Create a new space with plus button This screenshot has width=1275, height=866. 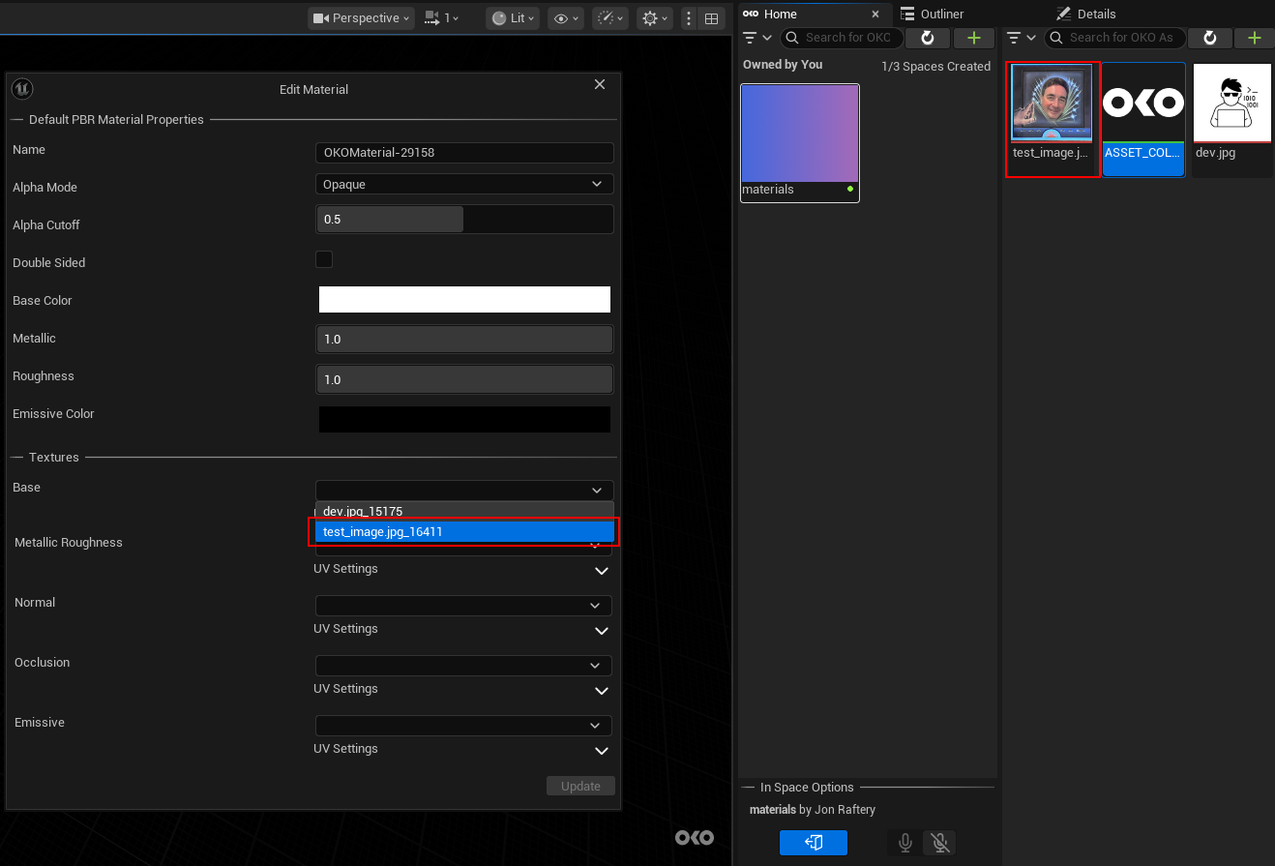pyautogui.click(x=974, y=38)
